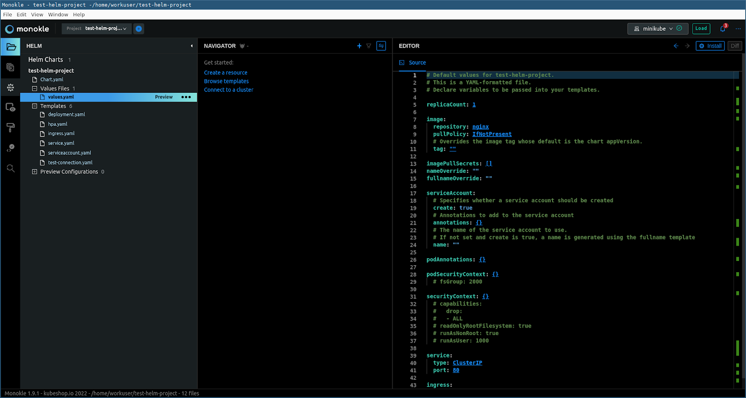Collapse the Values Files tree node
The image size is (746, 398).
35,89
